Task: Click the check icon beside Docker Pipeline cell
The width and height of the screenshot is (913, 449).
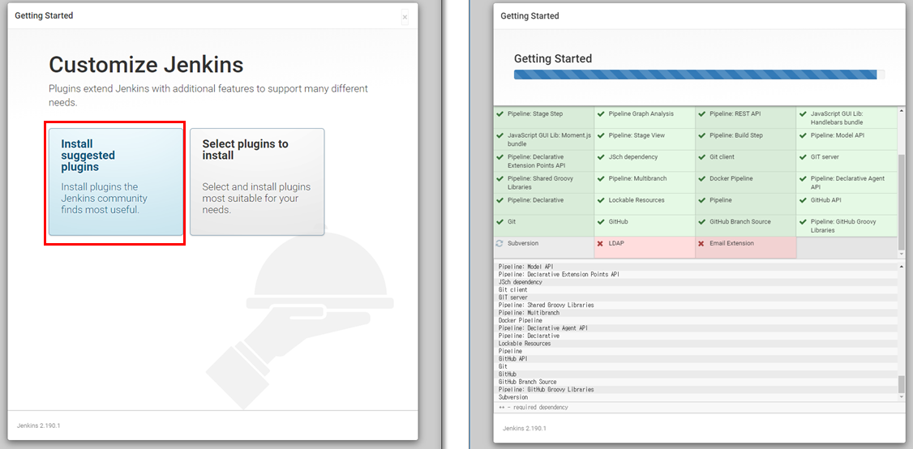Action: 701,179
